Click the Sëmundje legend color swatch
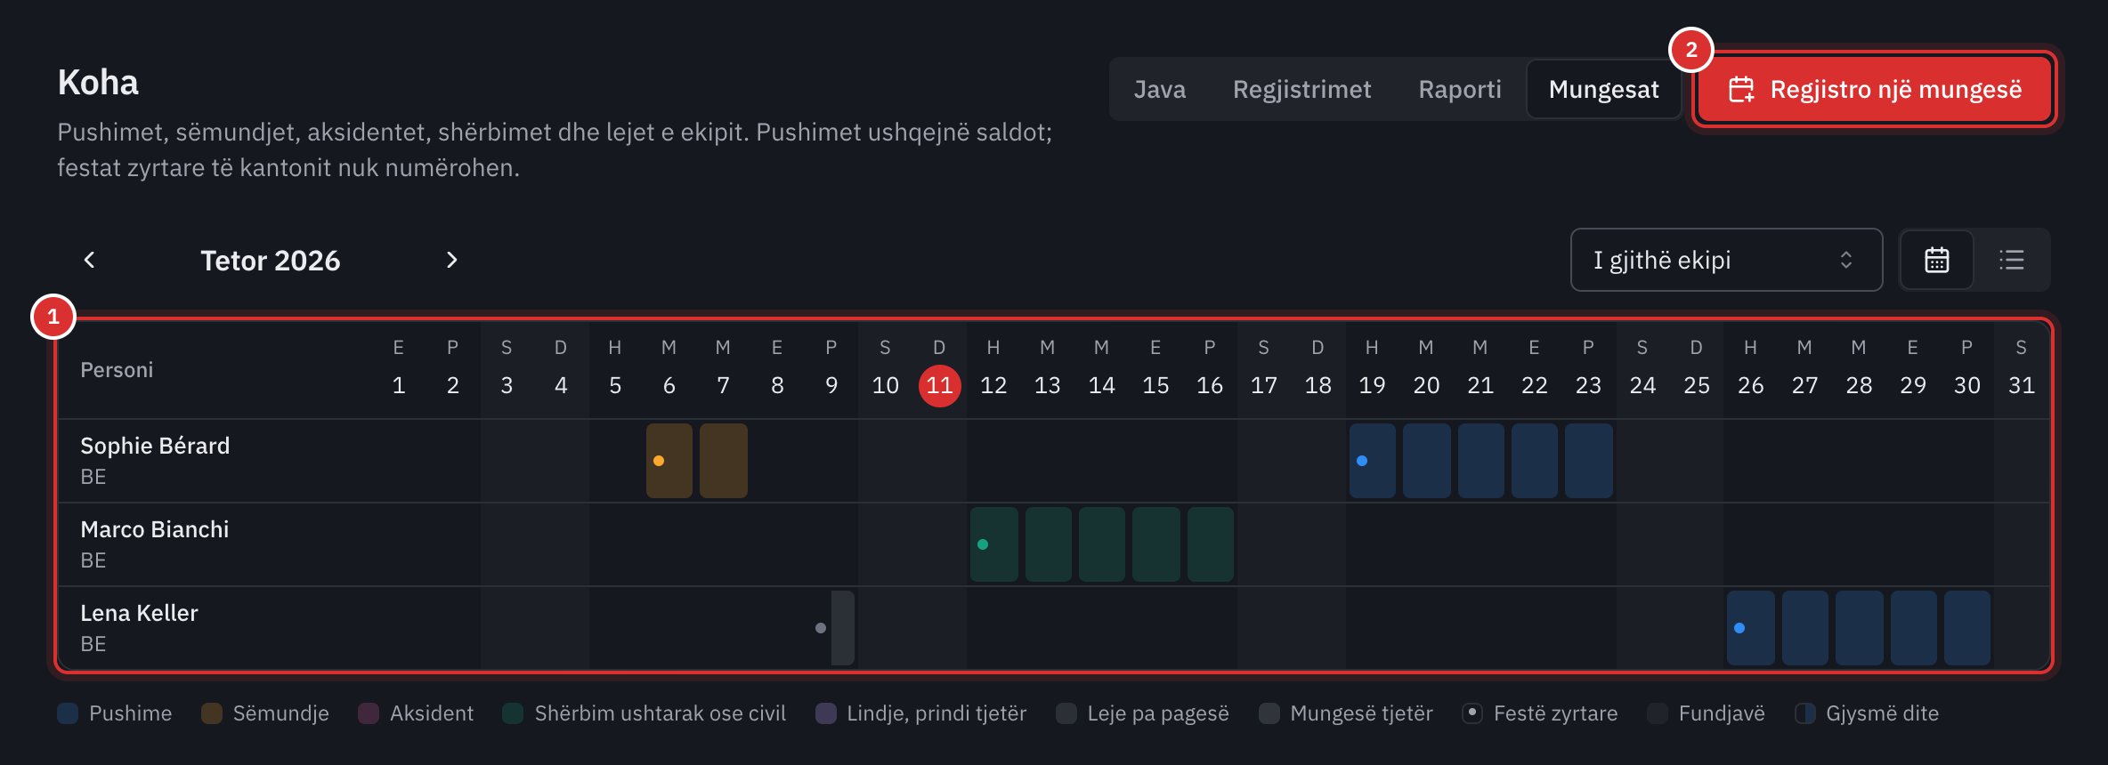2108x765 pixels. coord(212,713)
